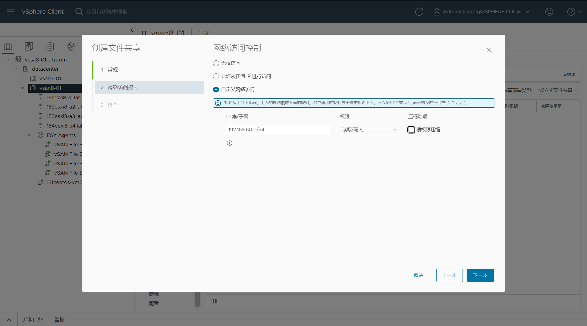Open the Recent Tasks tab
Screen dimensions: 587x326
coord(33,320)
